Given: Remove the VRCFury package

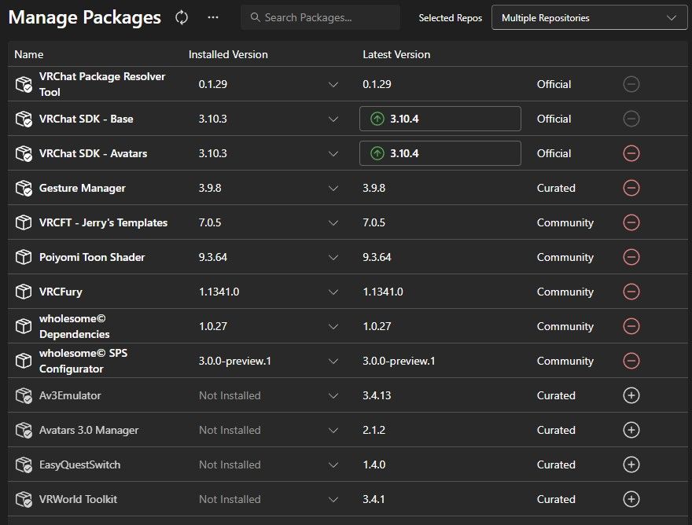Looking at the screenshot, I should pyautogui.click(x=631, y=292).
